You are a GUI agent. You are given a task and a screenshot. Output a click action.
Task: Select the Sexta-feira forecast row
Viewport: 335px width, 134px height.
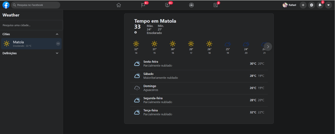click(199, 64)
